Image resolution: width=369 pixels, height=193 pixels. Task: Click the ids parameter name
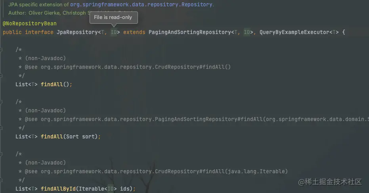[125, 189]
